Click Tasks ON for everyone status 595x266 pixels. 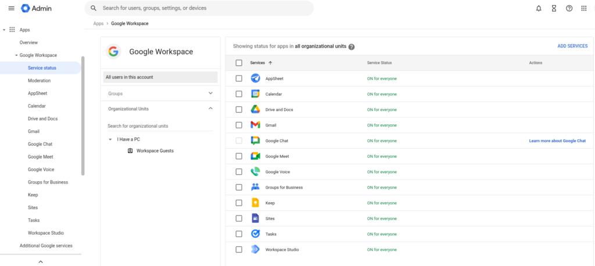pos(382,234)
